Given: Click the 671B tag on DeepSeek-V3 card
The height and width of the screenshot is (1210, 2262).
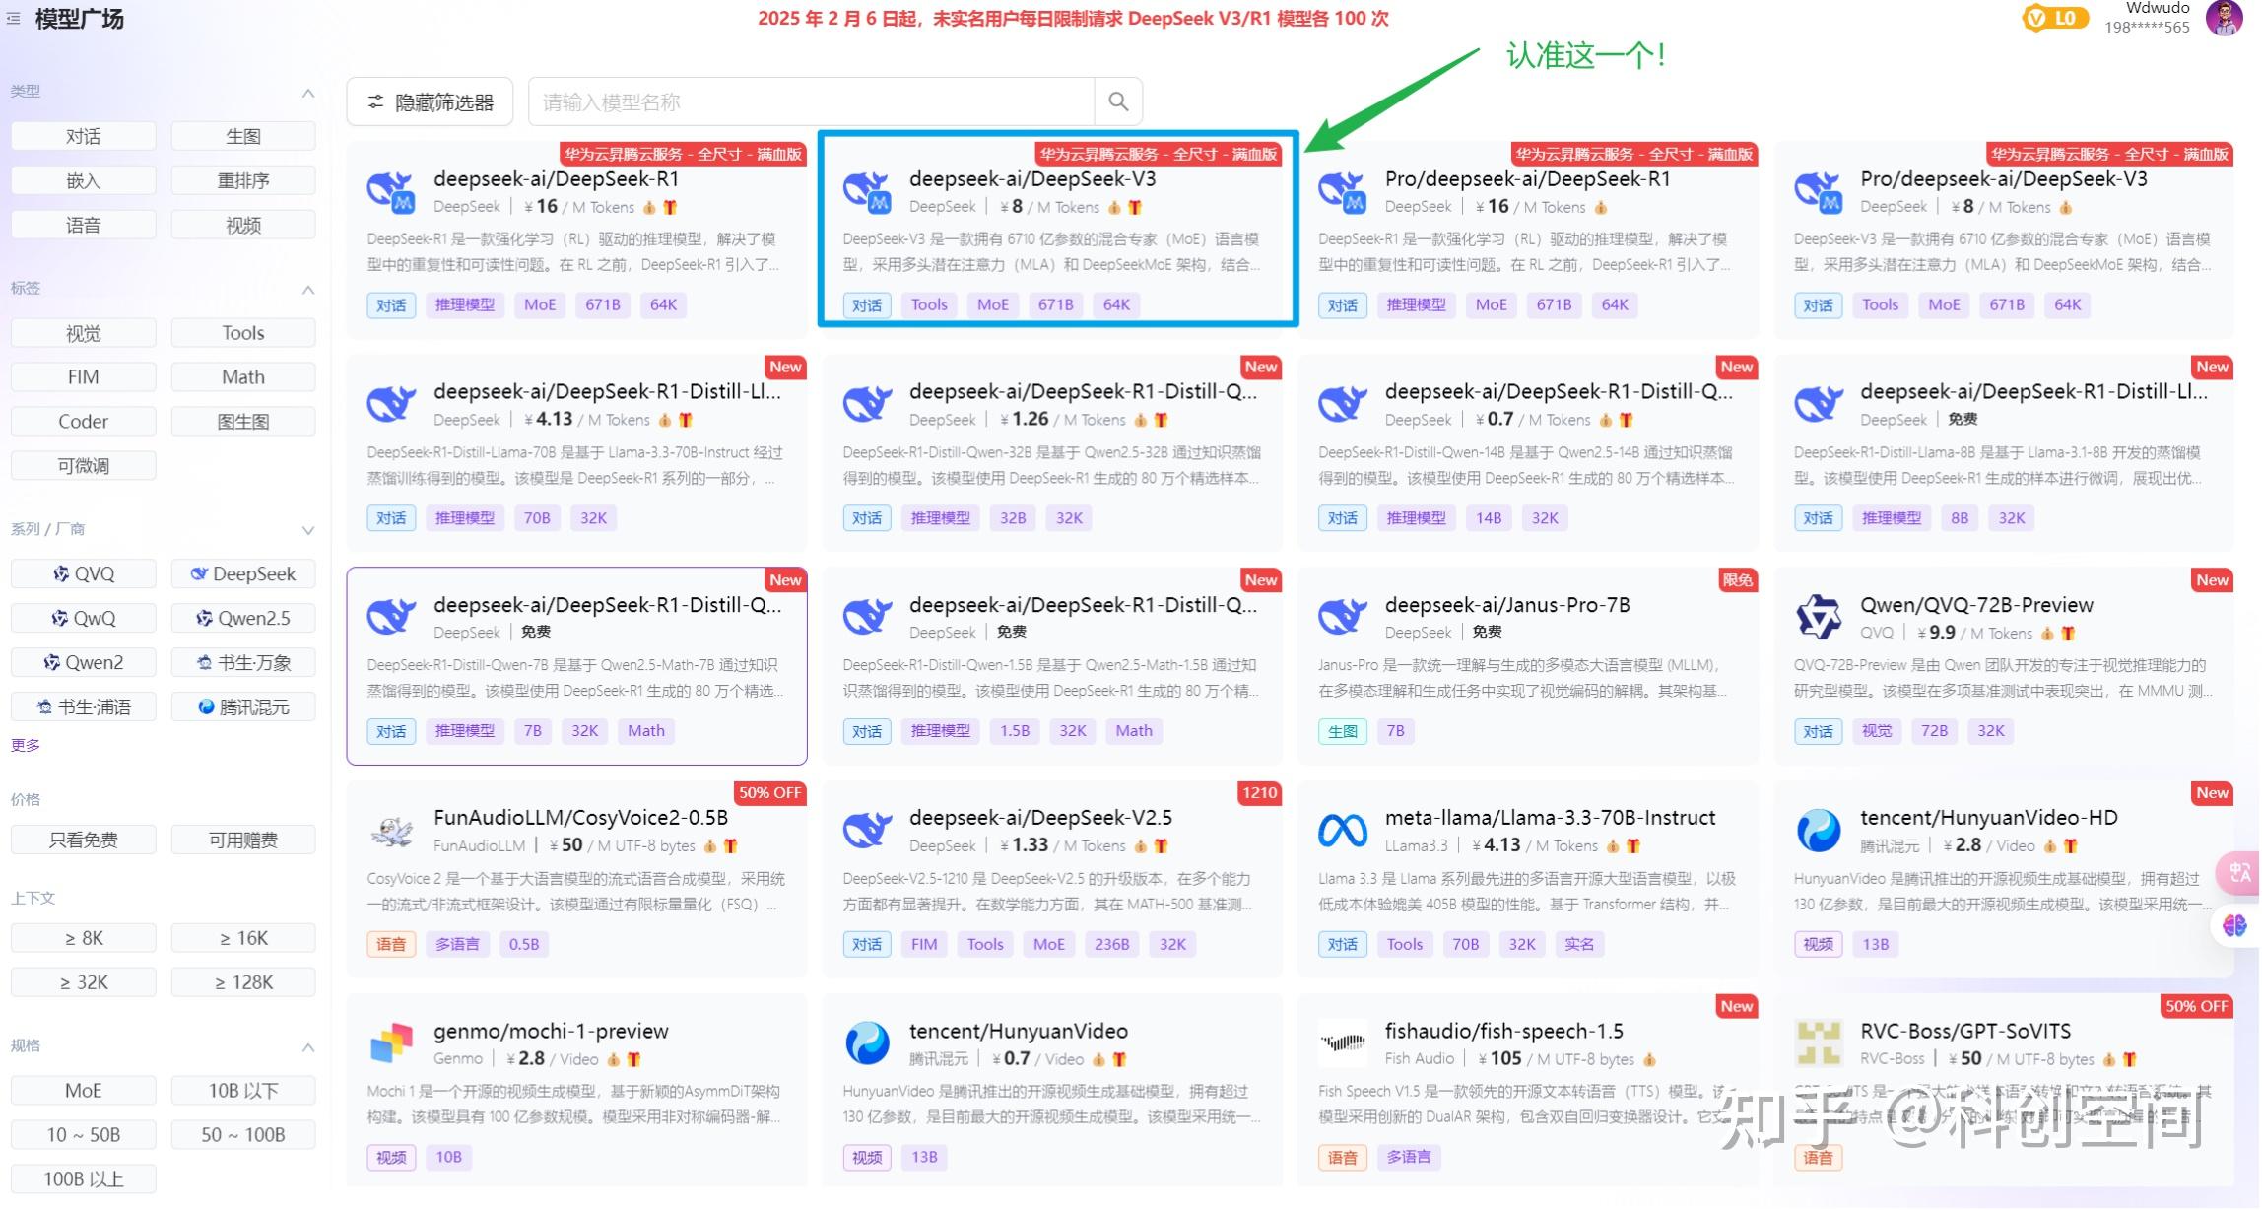Looking at the screenshot, I should pyautogui.click(x=1055, y=304).
